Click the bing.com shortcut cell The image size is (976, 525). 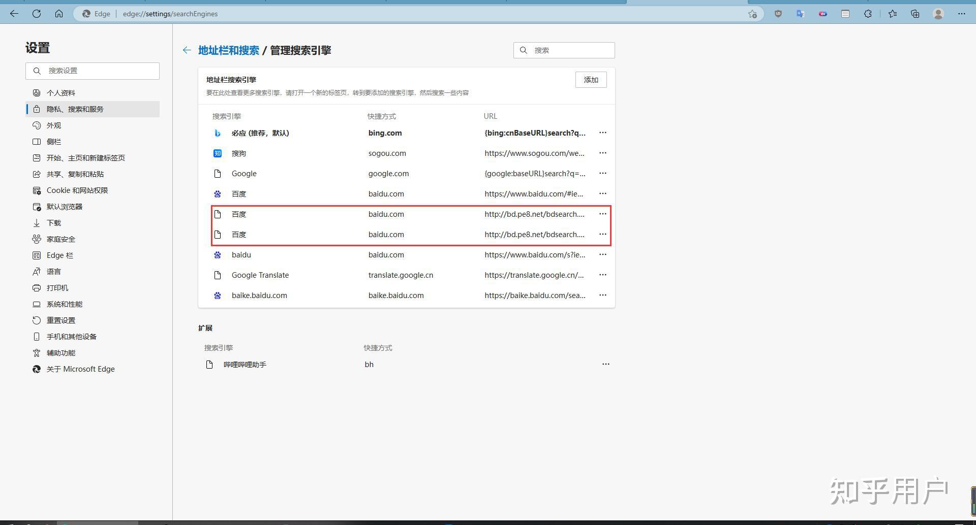pyautogui.click(x=385, y=133)
